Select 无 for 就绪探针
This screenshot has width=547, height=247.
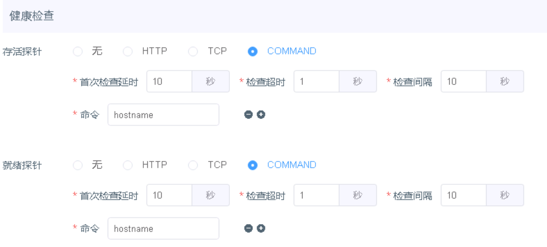click(78, 165)
